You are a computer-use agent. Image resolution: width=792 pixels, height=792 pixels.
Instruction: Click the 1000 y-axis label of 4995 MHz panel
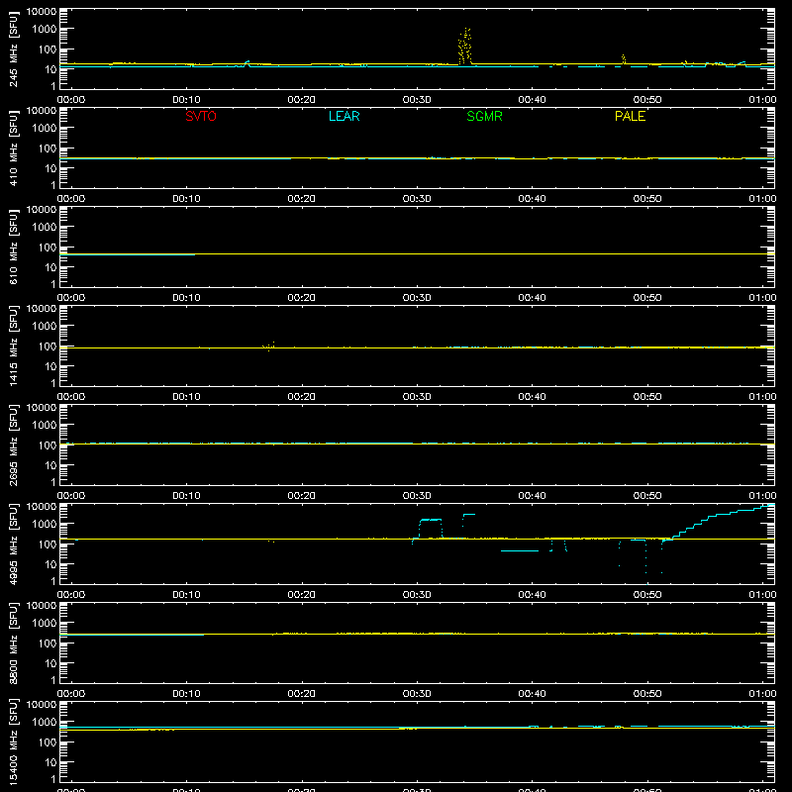[45, 524]
